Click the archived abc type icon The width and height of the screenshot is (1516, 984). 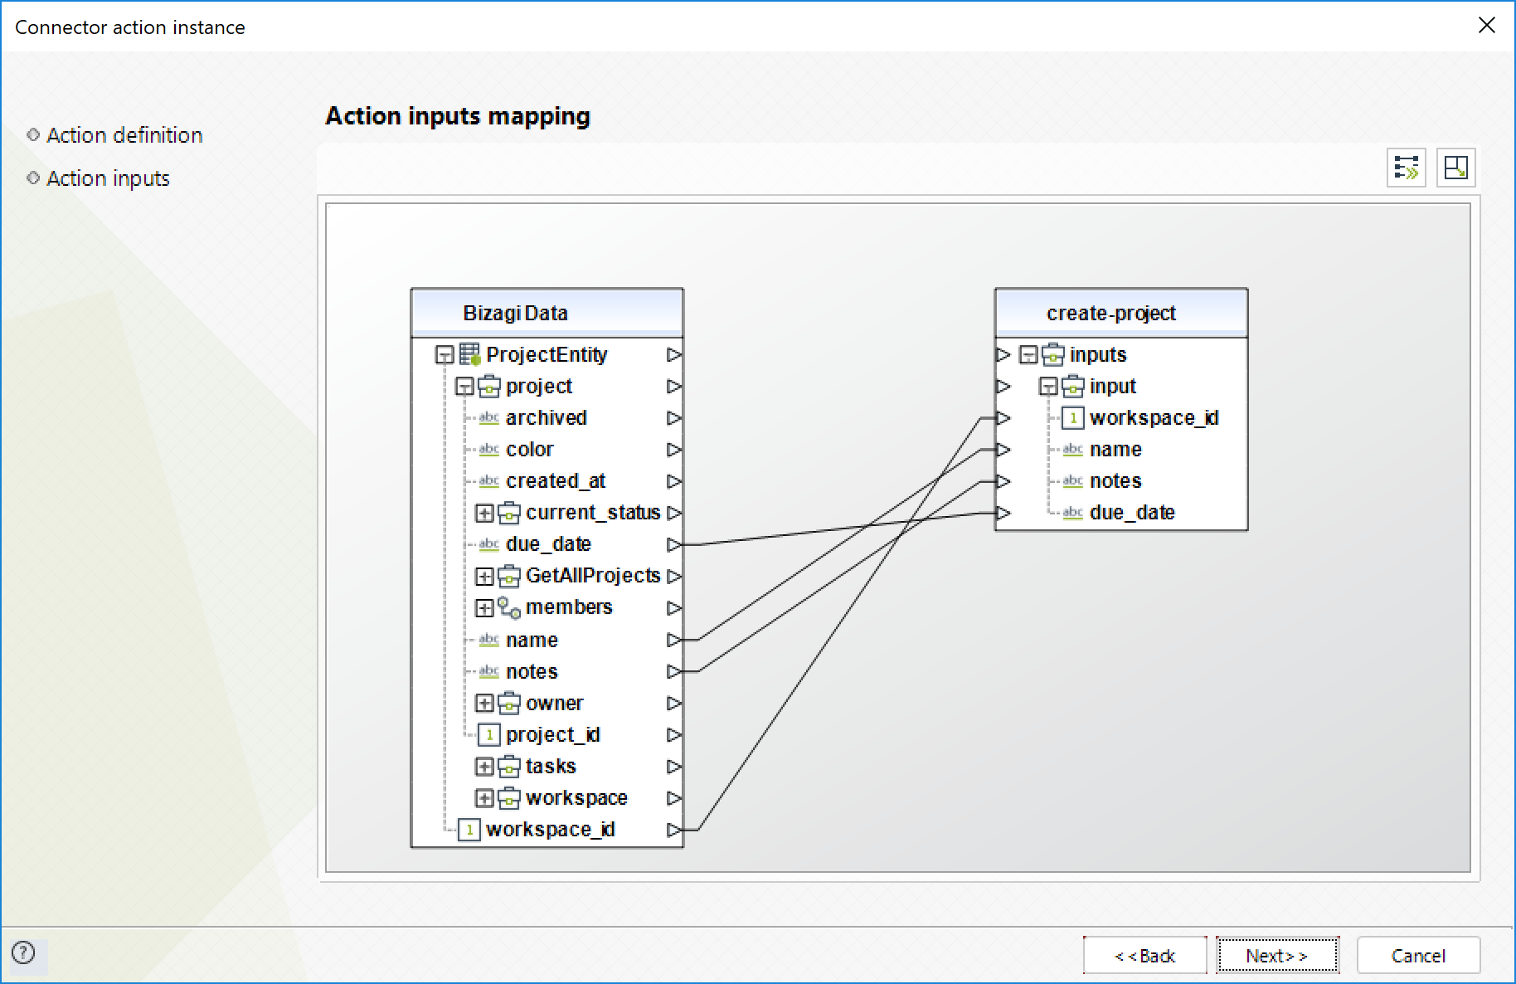pos(489,418)
